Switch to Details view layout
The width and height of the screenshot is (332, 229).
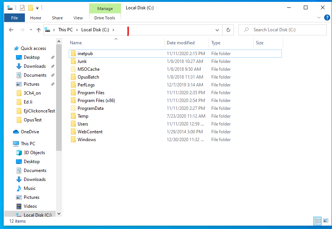pyautogui.click(x=318, y=221)
